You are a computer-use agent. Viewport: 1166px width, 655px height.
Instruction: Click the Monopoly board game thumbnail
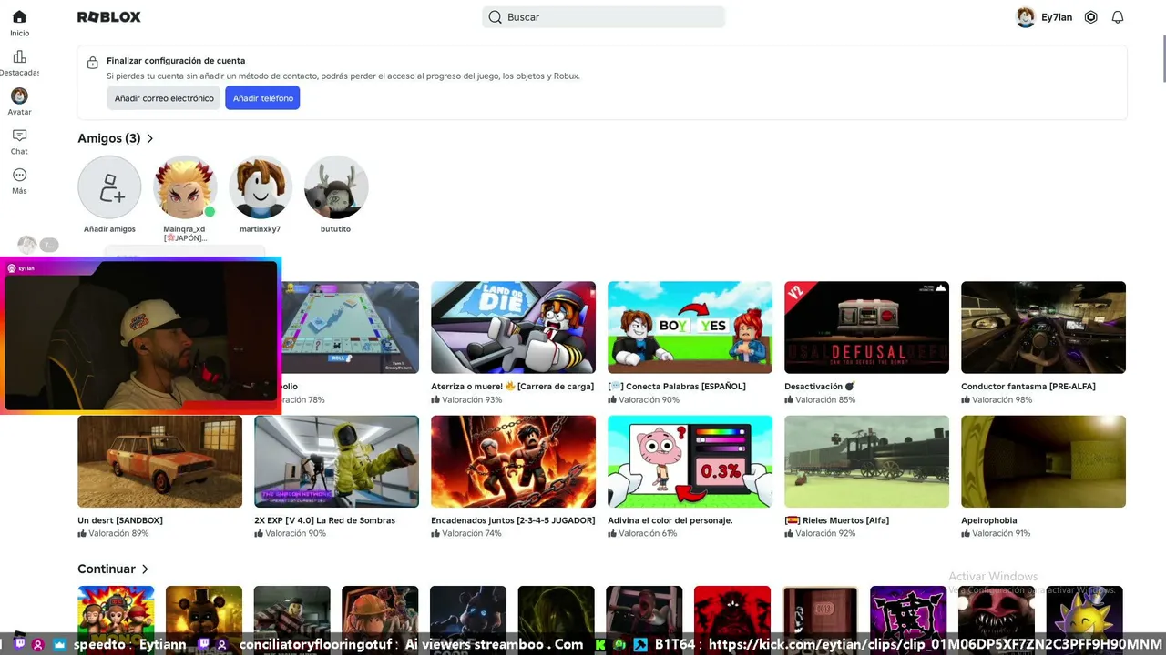click(x=350, y=327)
